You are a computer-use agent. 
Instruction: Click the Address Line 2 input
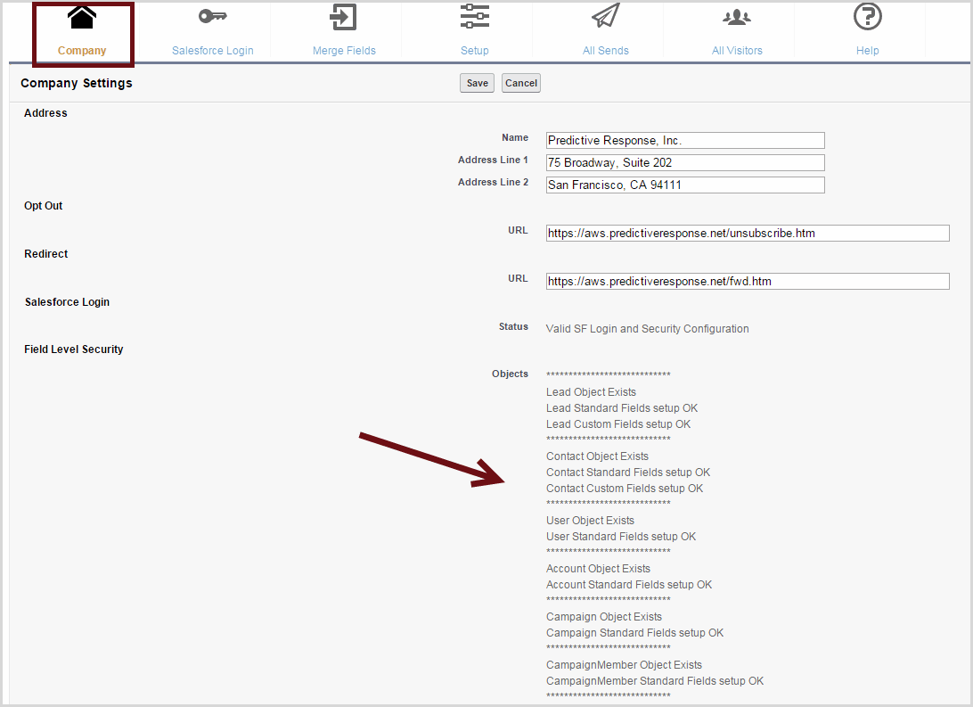pos(684,185)
